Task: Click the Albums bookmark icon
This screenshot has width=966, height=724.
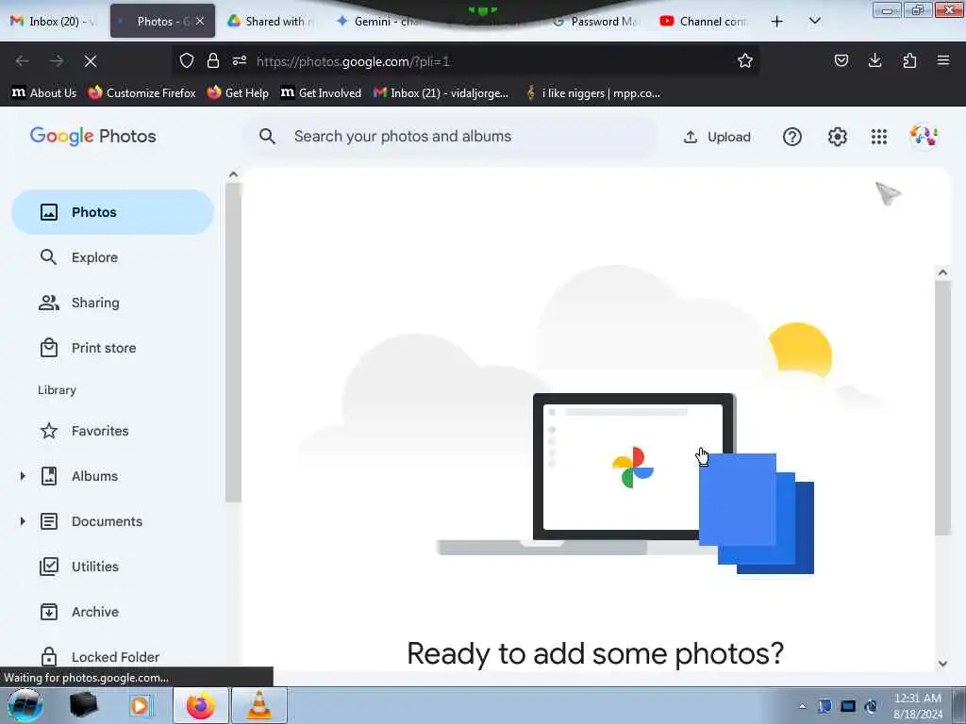Action: (49, 476)
